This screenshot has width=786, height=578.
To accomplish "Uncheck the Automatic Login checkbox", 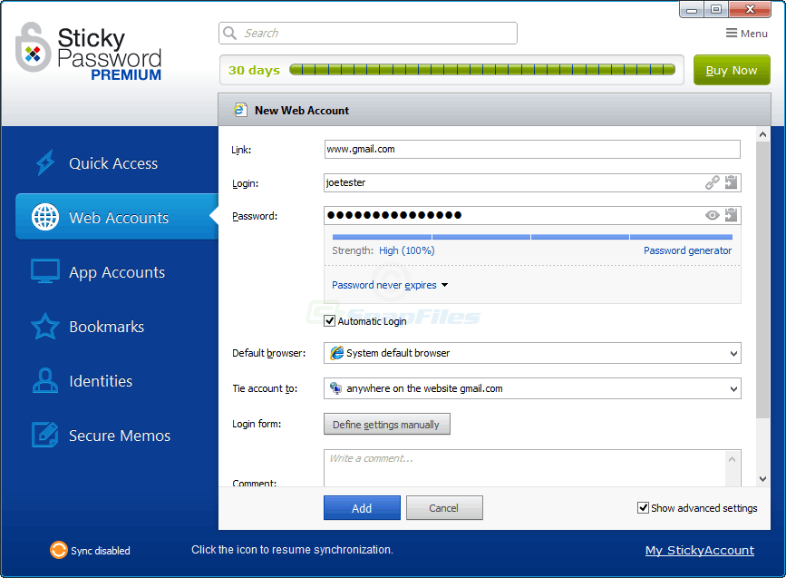I will [x=329, y=321].
